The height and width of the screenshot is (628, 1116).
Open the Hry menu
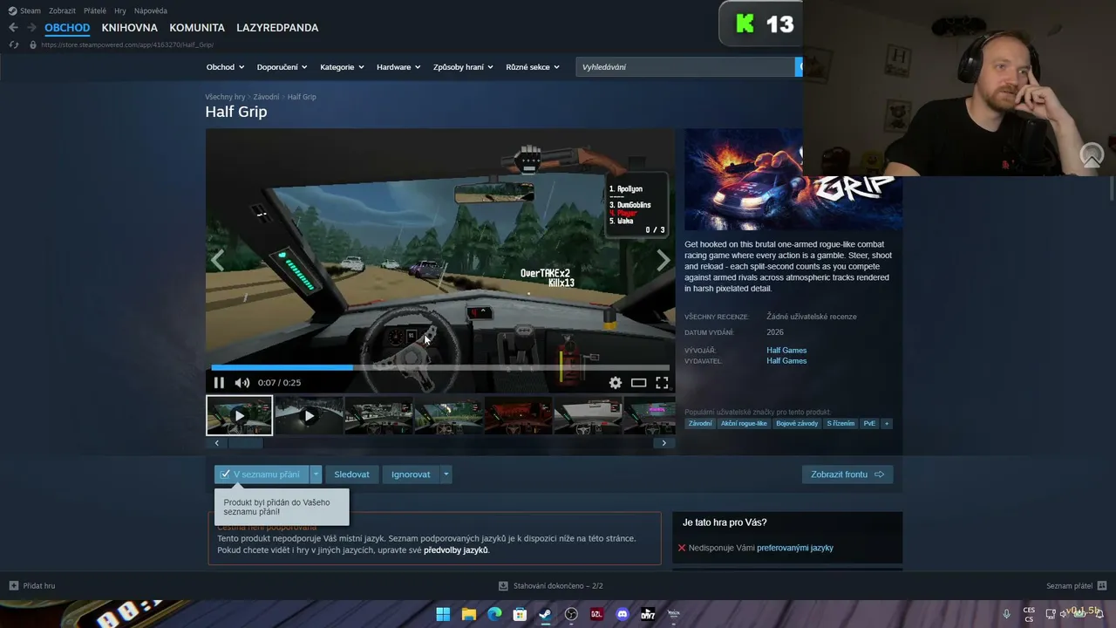(120, 10)
